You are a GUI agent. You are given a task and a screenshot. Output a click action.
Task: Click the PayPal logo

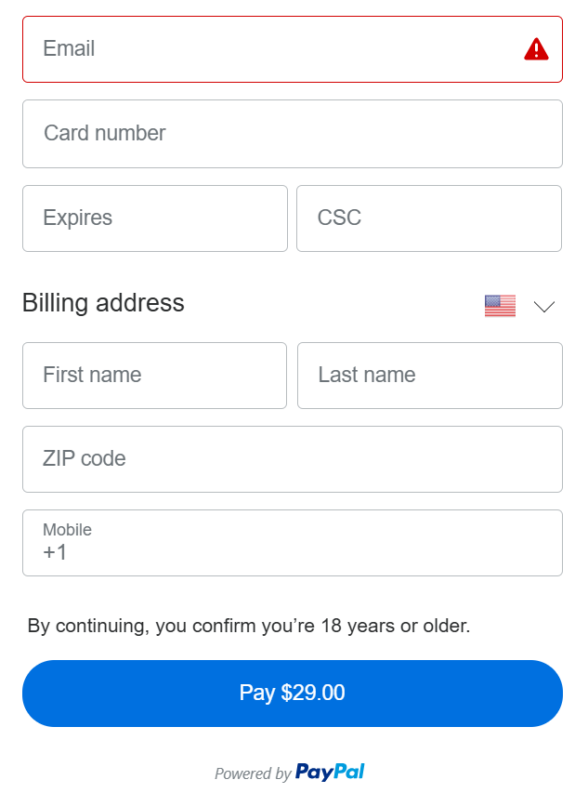[330, 772]
